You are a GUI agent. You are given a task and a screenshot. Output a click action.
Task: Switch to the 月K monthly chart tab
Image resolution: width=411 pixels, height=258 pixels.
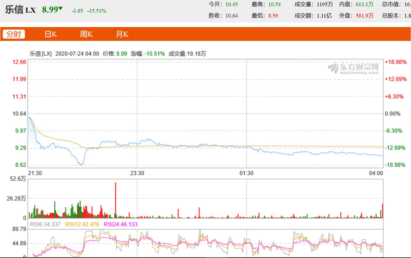122,34
